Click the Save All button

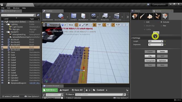pos(77,90)
